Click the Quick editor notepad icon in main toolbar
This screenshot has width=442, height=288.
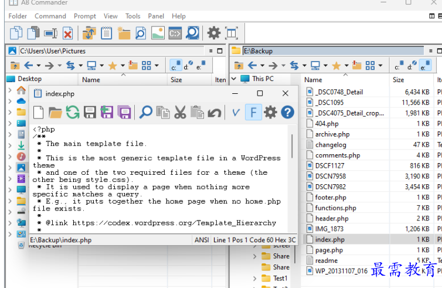point(106,33)
